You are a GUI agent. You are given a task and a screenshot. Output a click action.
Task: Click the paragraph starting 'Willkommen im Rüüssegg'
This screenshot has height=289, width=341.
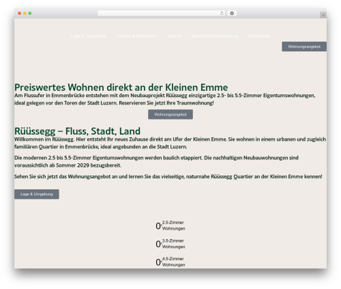pyautogui.click(x=170, y=143)
